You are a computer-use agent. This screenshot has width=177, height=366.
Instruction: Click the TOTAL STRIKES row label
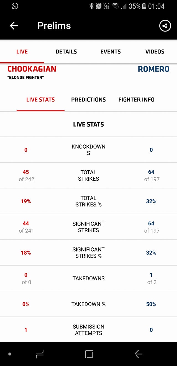point(89,175)
